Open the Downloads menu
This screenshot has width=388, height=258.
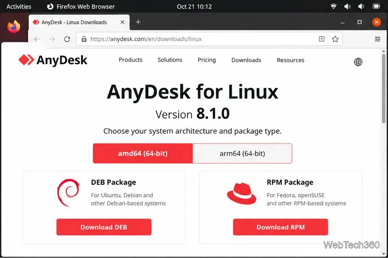click(x=246, y=60)
